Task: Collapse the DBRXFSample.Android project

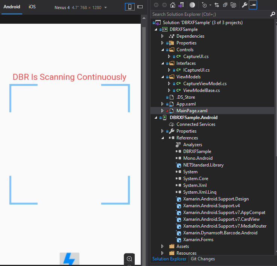Action: [x=156, y=118]
